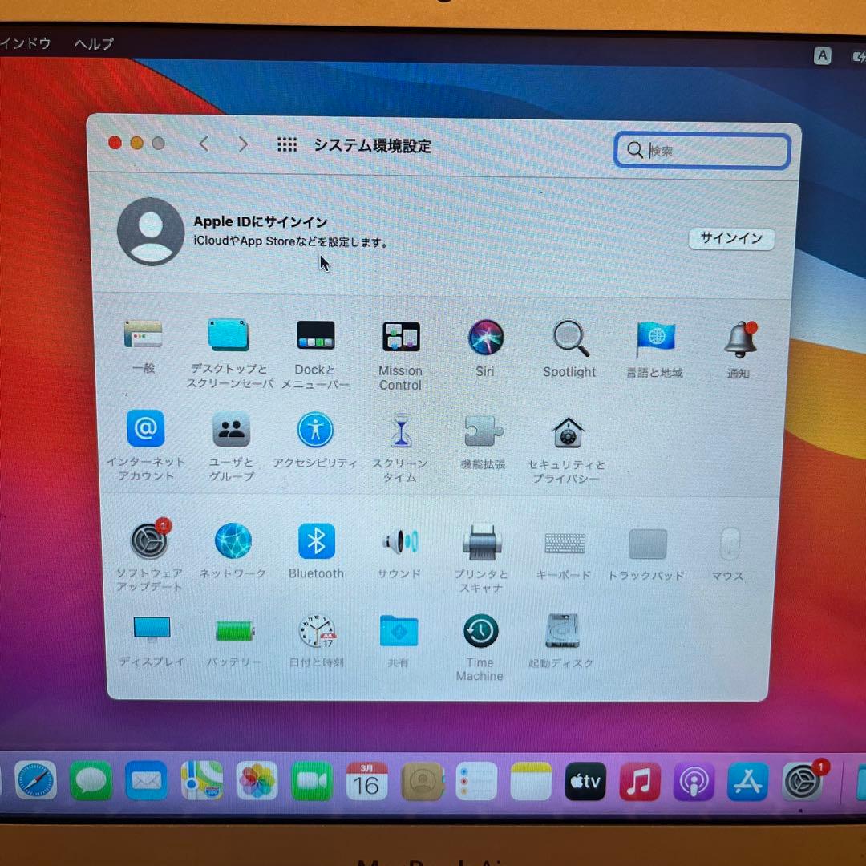Open Time Machine preferences
The height and width of the screenshot is (866, 866).
(479, 630)
